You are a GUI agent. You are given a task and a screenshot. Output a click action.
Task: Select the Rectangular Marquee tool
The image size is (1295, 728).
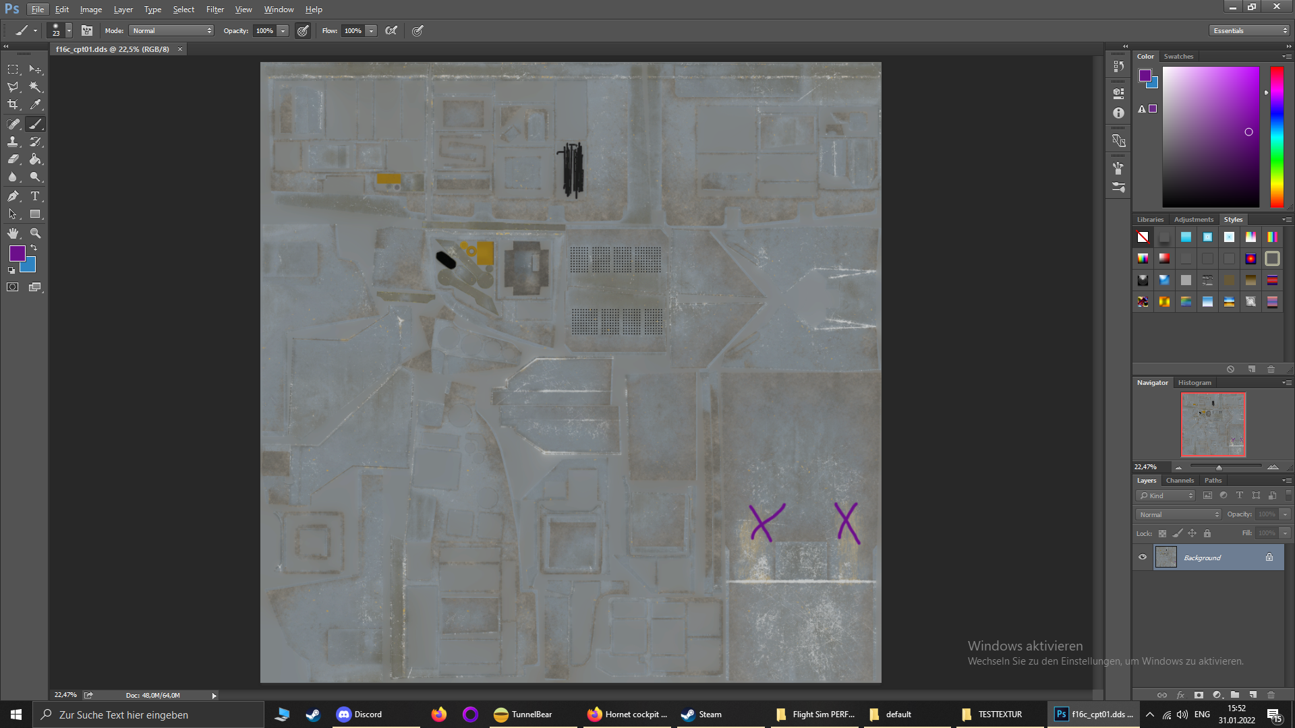[13, 69]
